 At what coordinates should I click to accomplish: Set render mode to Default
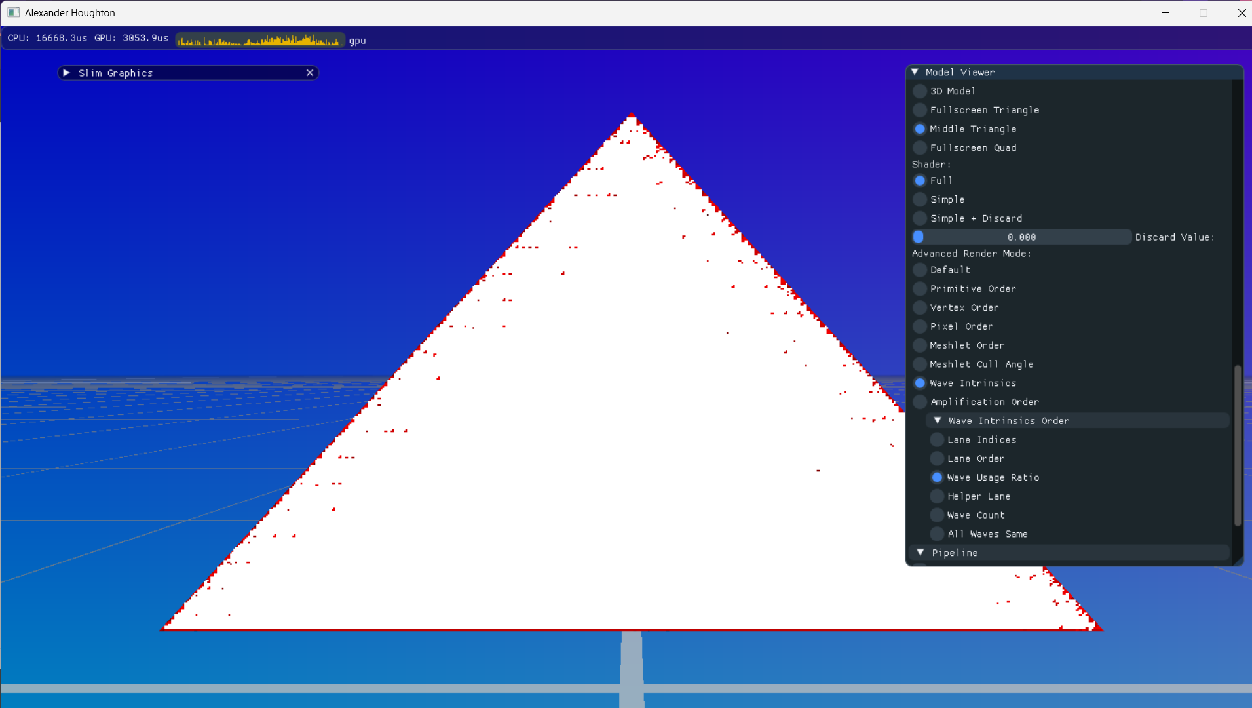click(x=920, y=270)
